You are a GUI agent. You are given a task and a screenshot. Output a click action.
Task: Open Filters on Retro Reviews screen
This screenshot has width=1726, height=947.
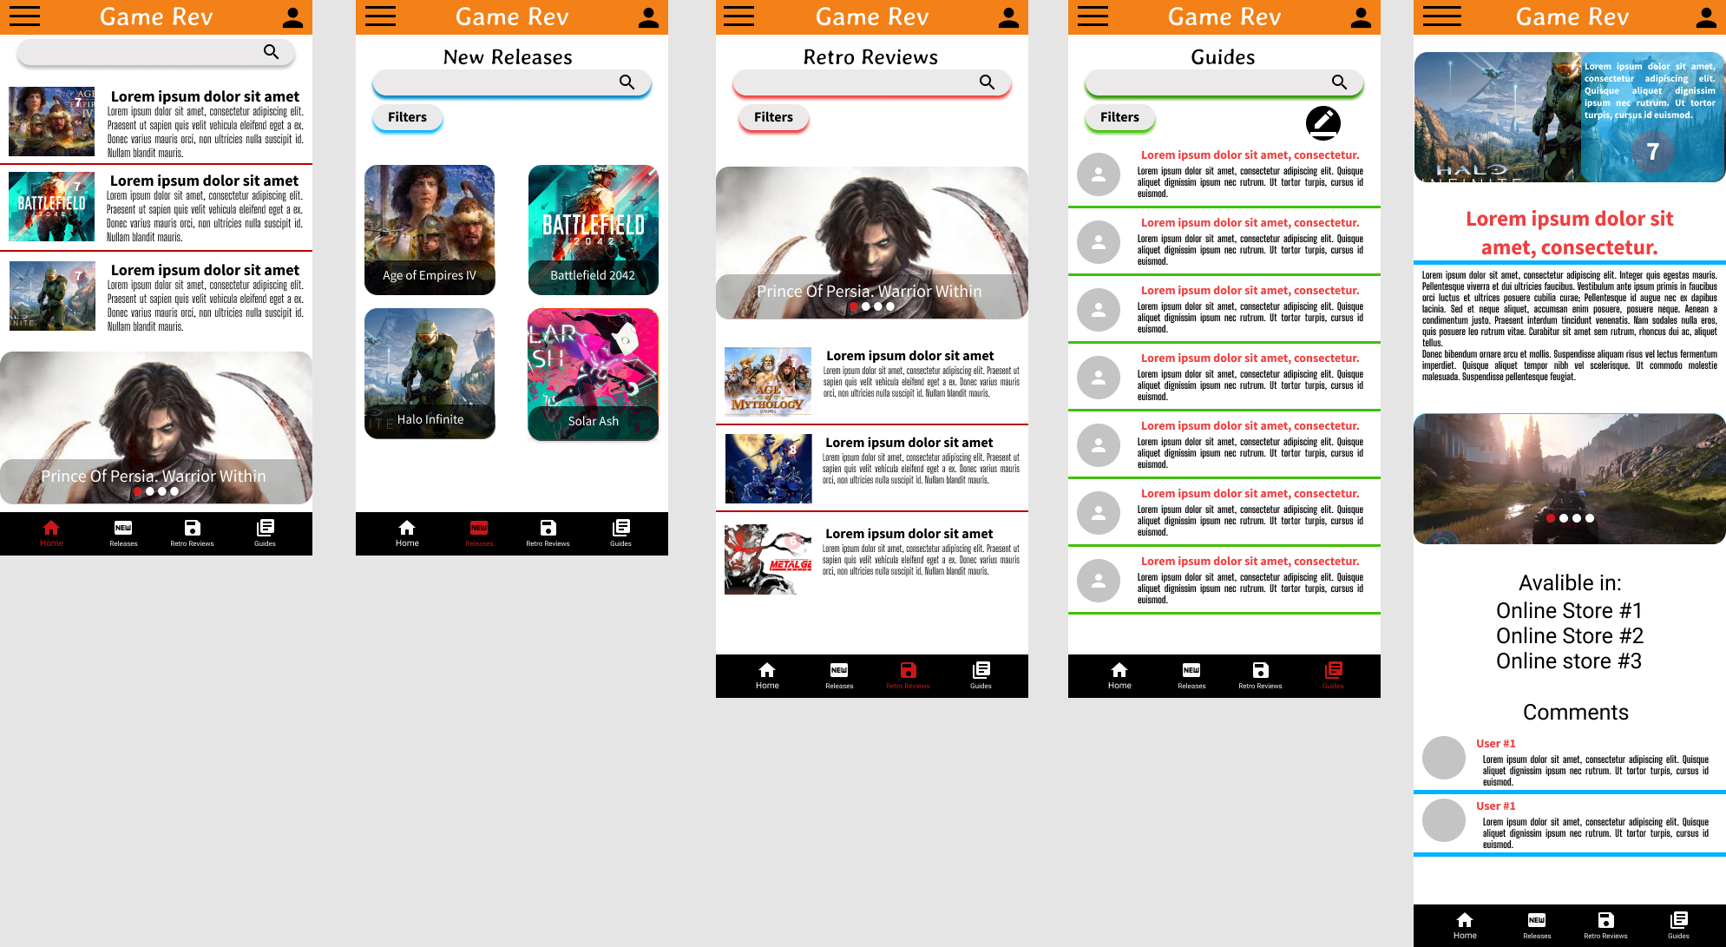click(x=773, y=117)
